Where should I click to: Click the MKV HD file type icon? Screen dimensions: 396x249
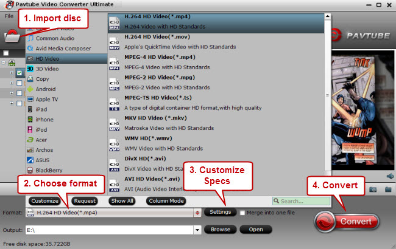coord(114,125)
